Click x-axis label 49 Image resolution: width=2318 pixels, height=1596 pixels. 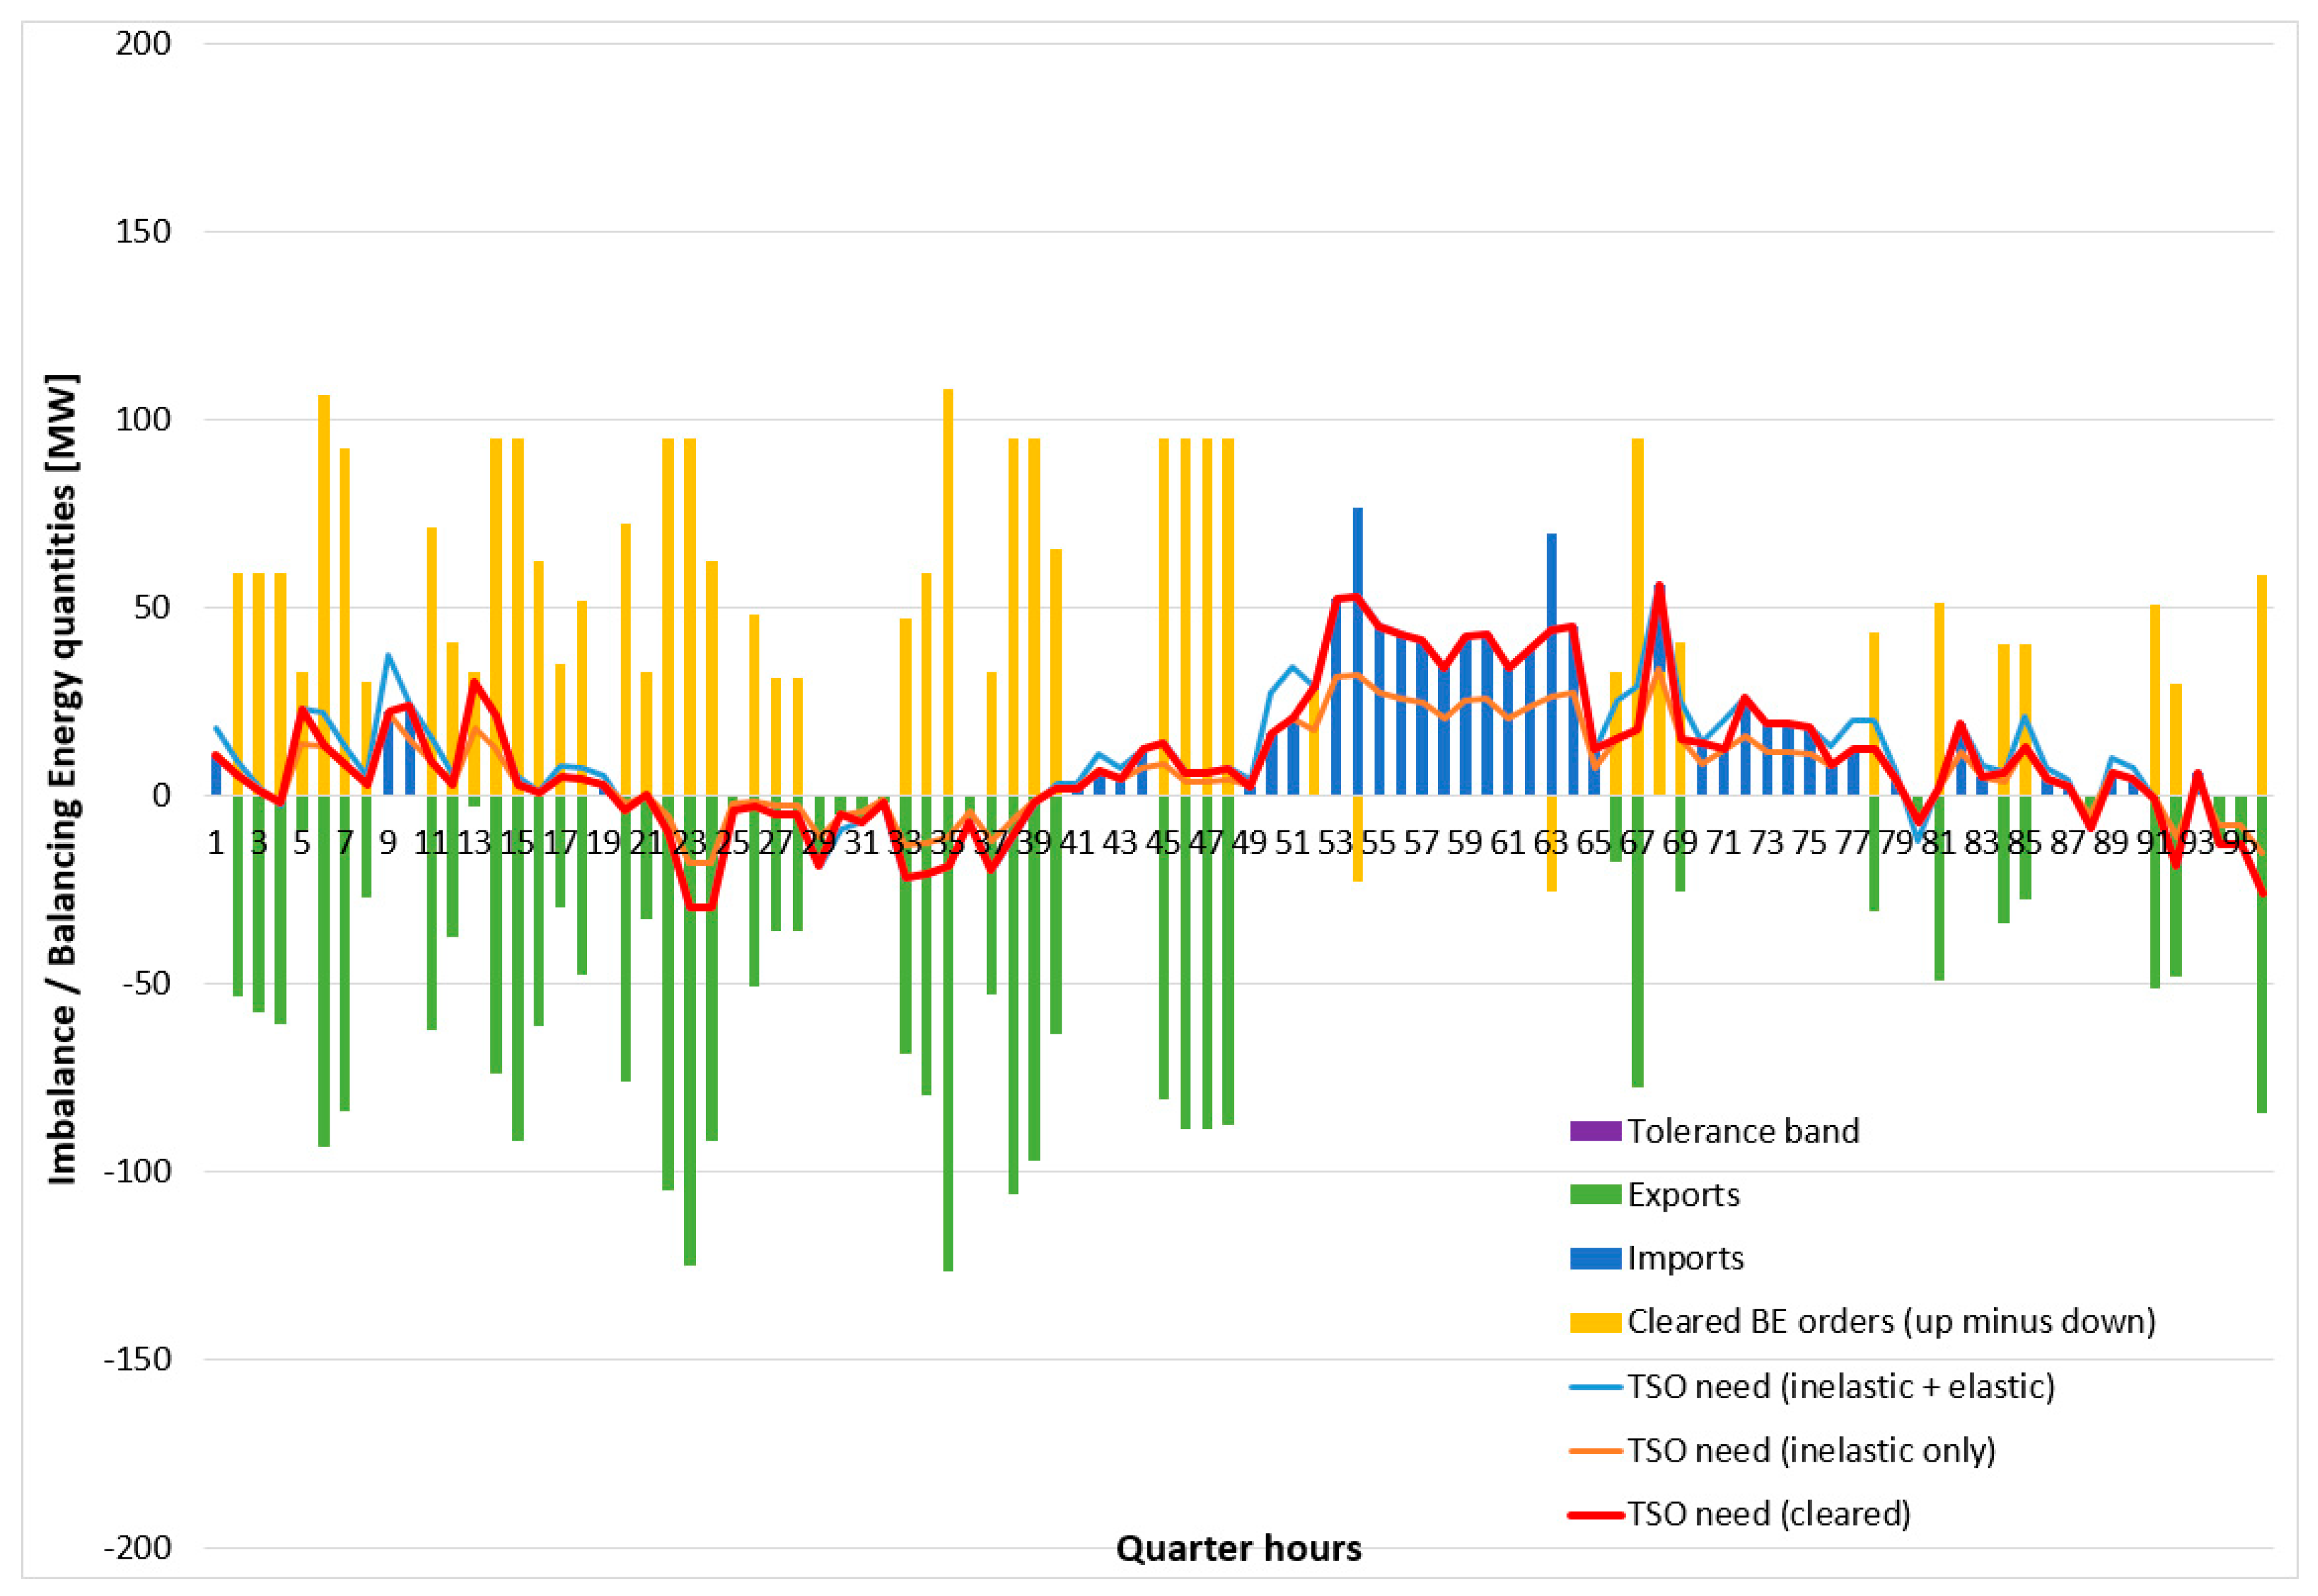[1249, 843]
